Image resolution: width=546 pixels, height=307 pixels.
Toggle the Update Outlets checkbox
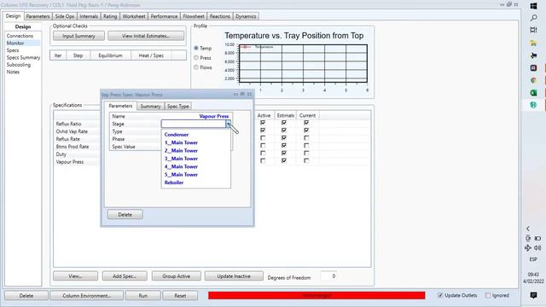click(440, 295)
